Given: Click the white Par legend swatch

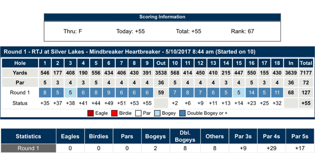Looking at the screenshot, I should (x=138, y=113).
